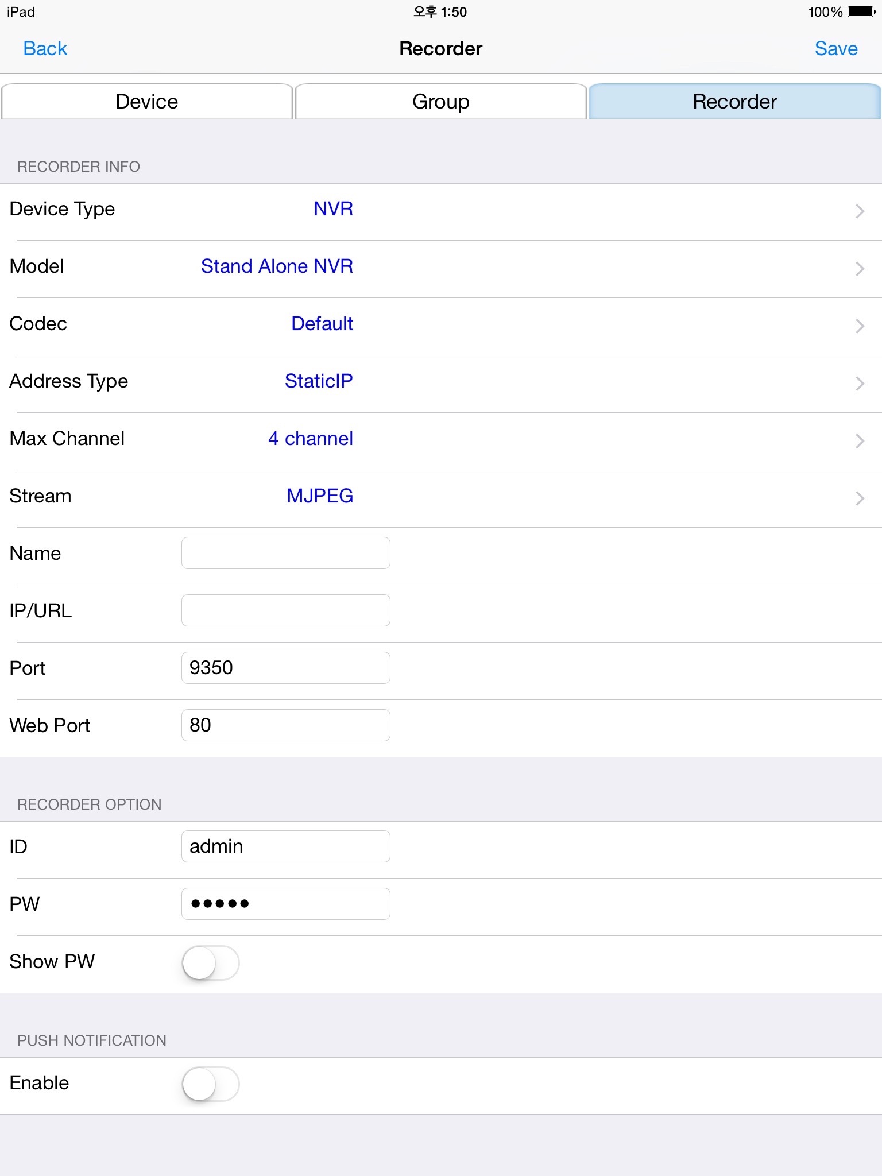Image resolution: width=882 pixels, height=1176 pixels.
Task: Tap the battery icon in status bar
Action: [x=861, y=12]
